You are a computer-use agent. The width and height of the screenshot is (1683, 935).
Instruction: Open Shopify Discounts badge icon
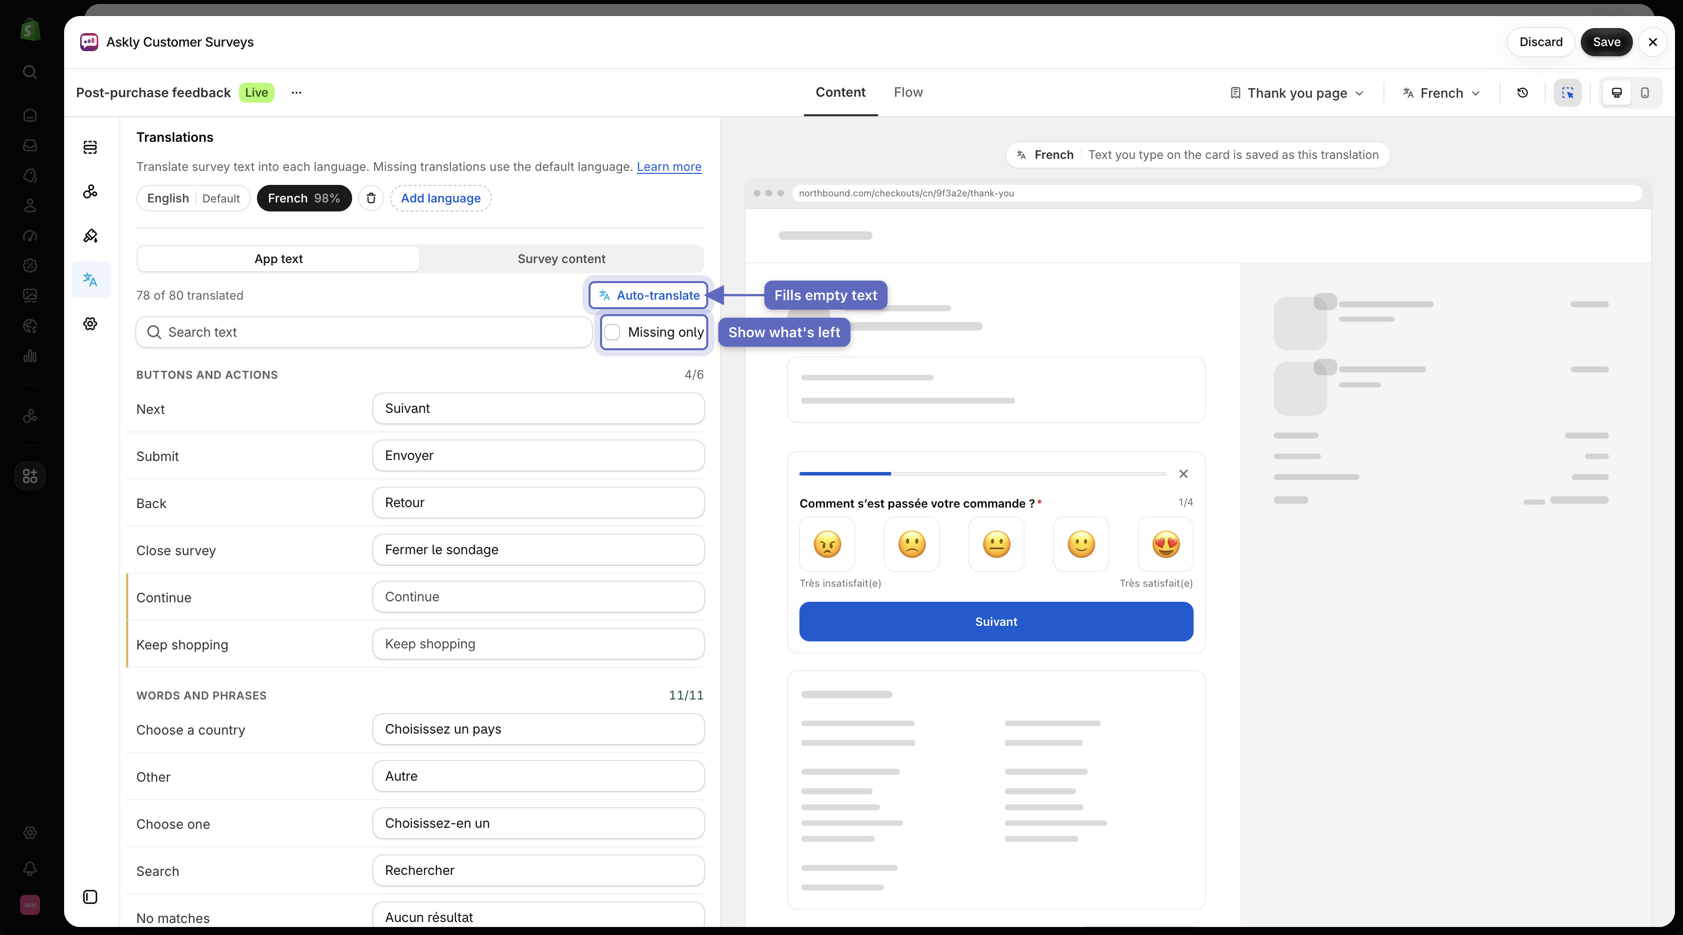coord(30,265)
